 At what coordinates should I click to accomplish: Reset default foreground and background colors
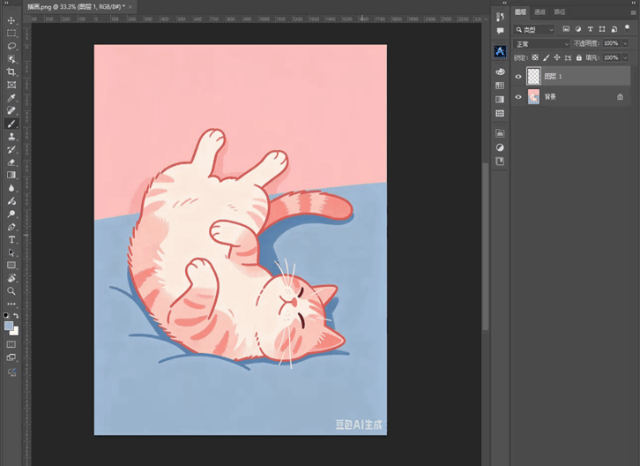pyautogui.click(x=6, y=315)
